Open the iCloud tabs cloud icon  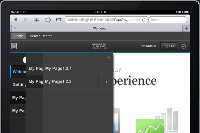click(x=47, y=20)
